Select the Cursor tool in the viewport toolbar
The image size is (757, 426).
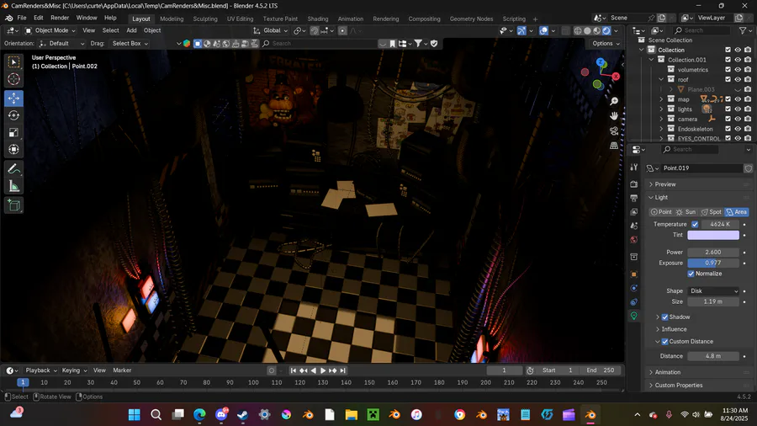(x=13, y=79)
